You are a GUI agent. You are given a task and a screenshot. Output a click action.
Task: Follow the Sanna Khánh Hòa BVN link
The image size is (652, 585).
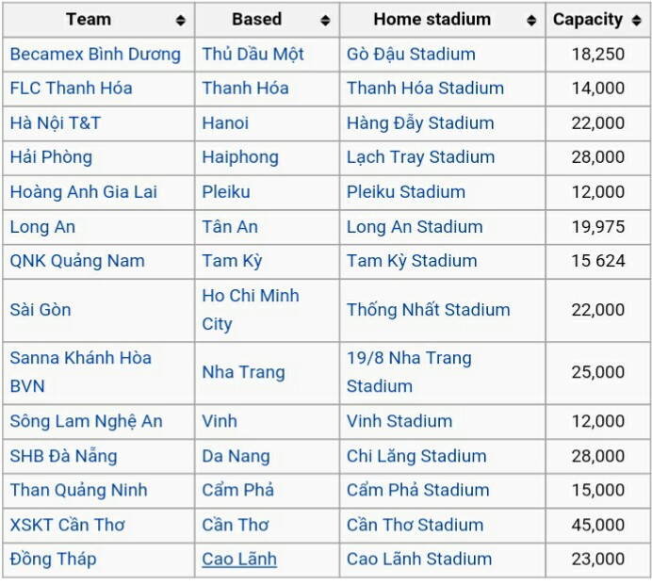[81, 372]
